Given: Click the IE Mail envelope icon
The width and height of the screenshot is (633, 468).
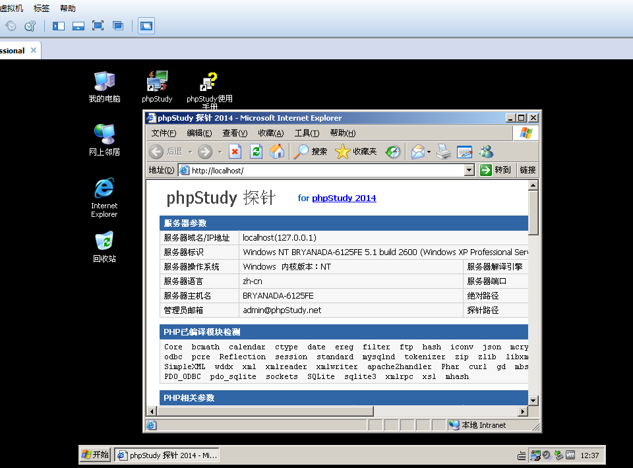Looking at the screenshot, I should (x=418, y=152).
